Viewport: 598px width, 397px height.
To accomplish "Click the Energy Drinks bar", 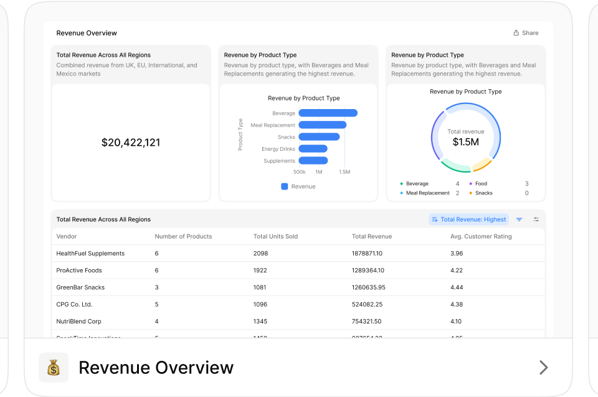I will pos(313,148).
